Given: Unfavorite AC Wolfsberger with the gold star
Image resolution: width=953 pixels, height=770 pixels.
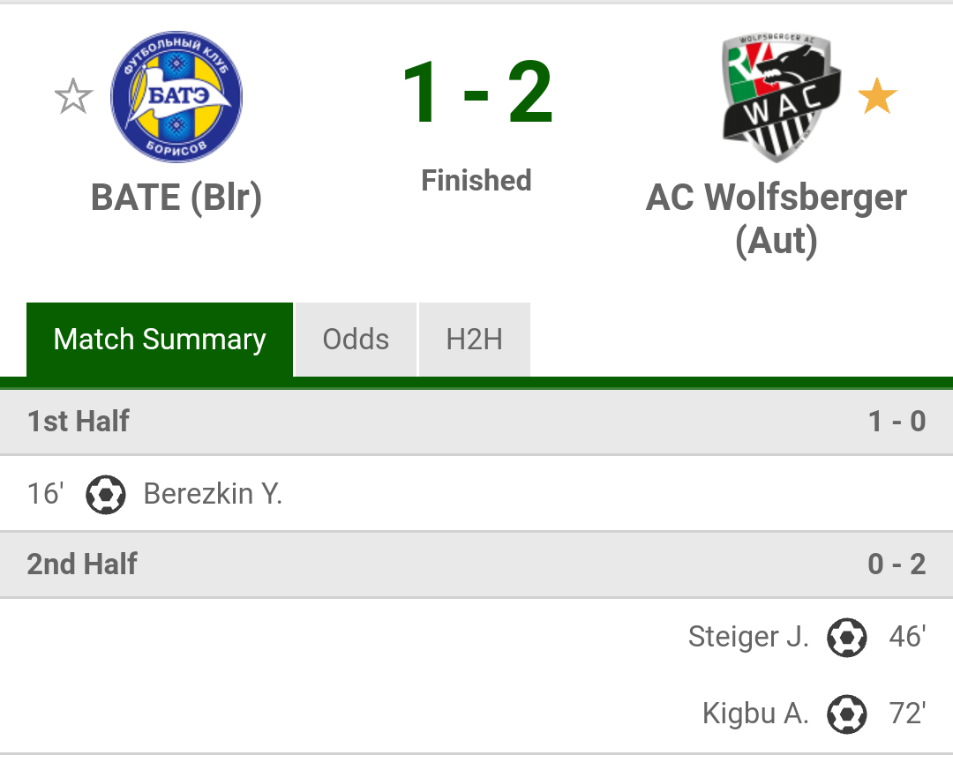Looking at the screenshot, I should coord(877,96).
